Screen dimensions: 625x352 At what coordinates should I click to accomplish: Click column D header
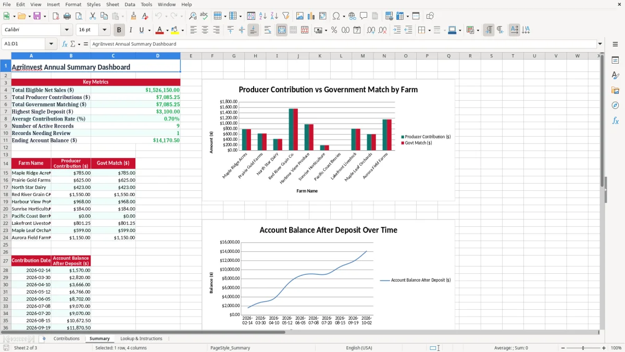point(158,56)
